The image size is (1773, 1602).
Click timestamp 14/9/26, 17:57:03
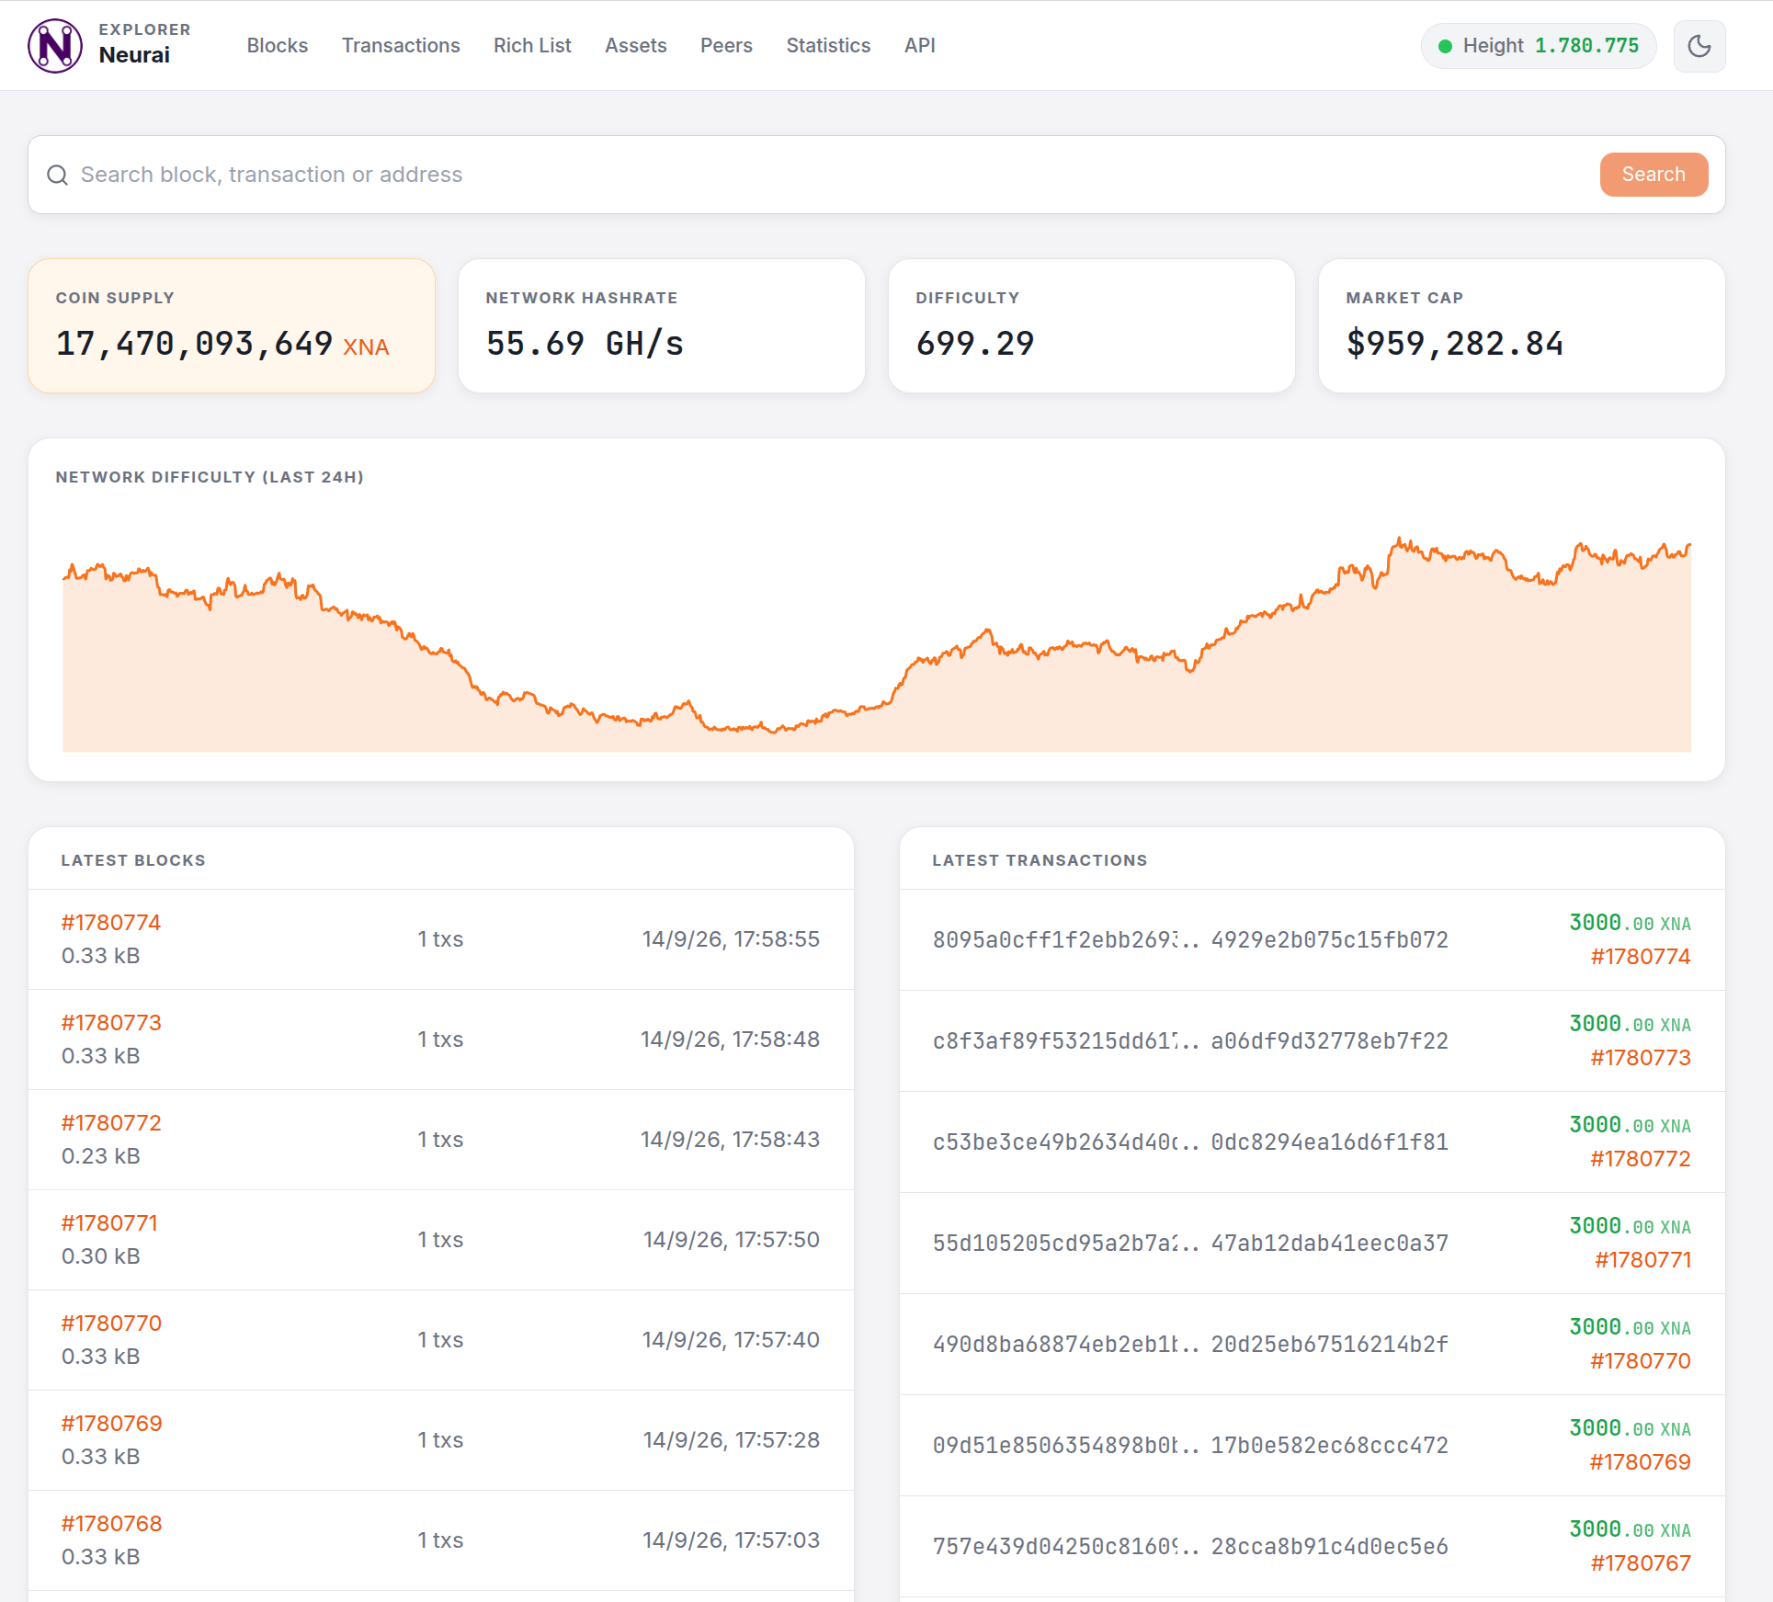click(731, 1540)
